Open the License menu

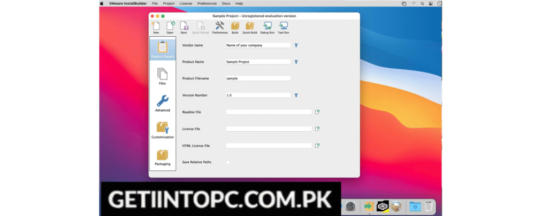(186, 3)
